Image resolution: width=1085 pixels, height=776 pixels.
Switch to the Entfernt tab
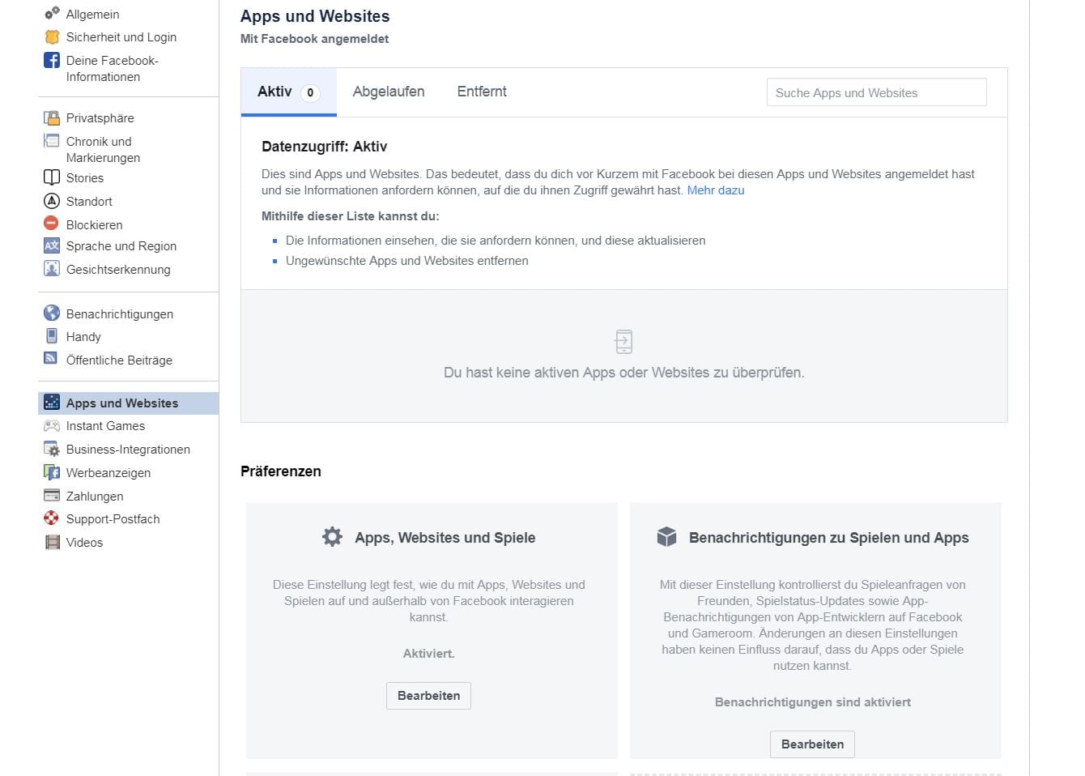(482, 92)
